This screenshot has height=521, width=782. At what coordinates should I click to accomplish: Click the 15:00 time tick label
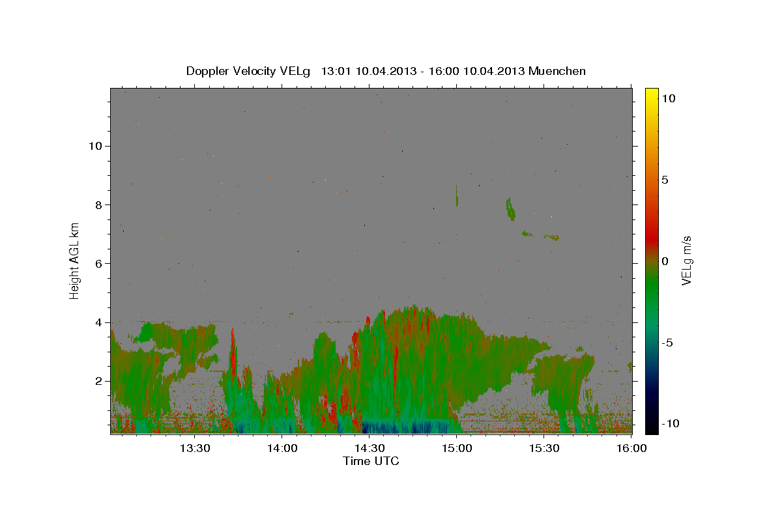[x=457, y=448]
